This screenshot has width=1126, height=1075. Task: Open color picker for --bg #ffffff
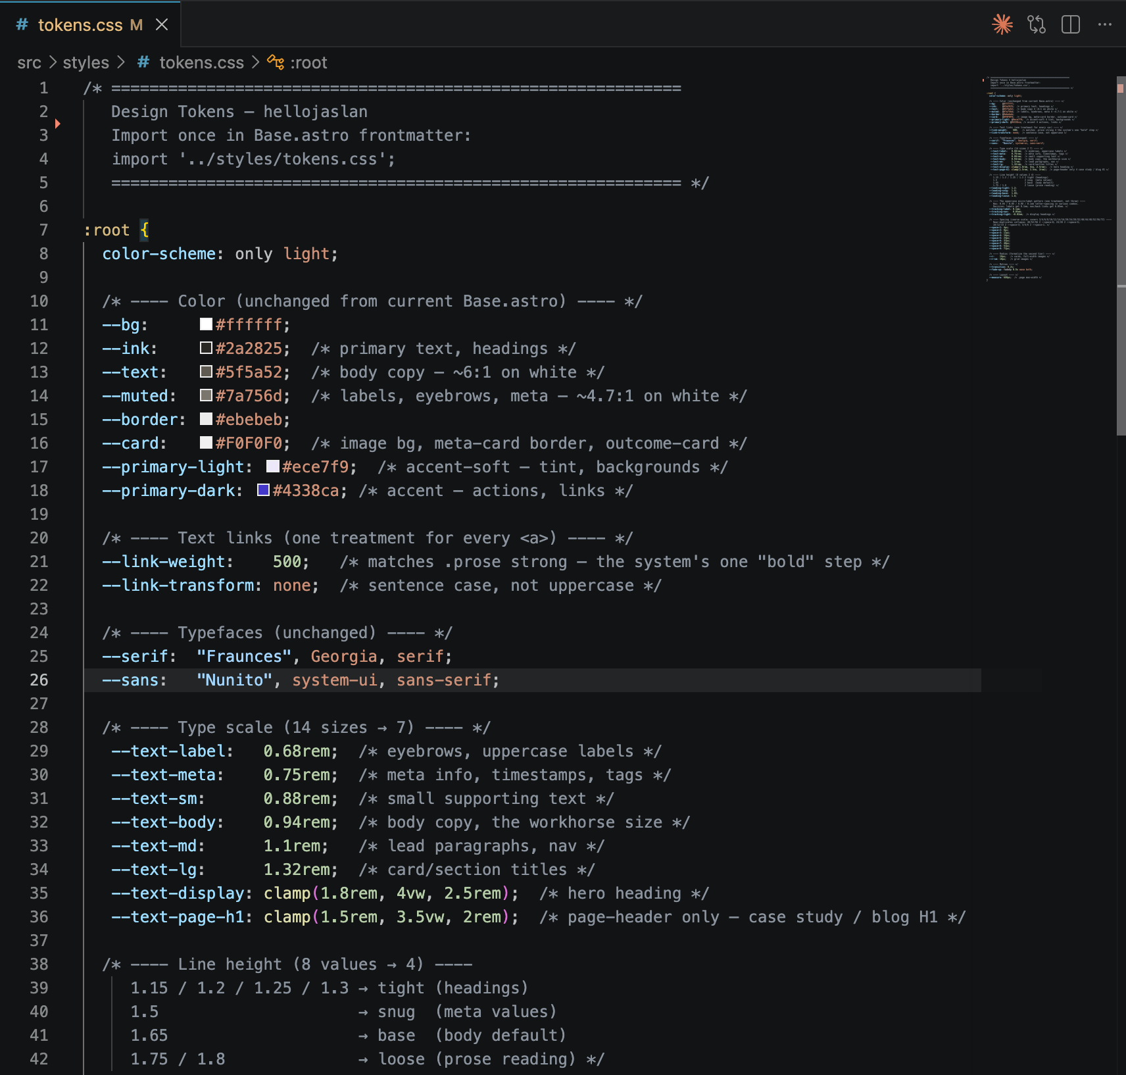click(x=206, y=324)
